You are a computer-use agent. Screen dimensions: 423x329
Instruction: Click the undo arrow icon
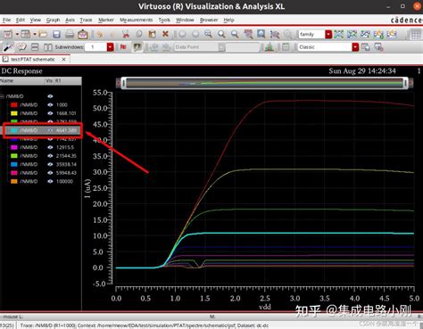[99, 34]
